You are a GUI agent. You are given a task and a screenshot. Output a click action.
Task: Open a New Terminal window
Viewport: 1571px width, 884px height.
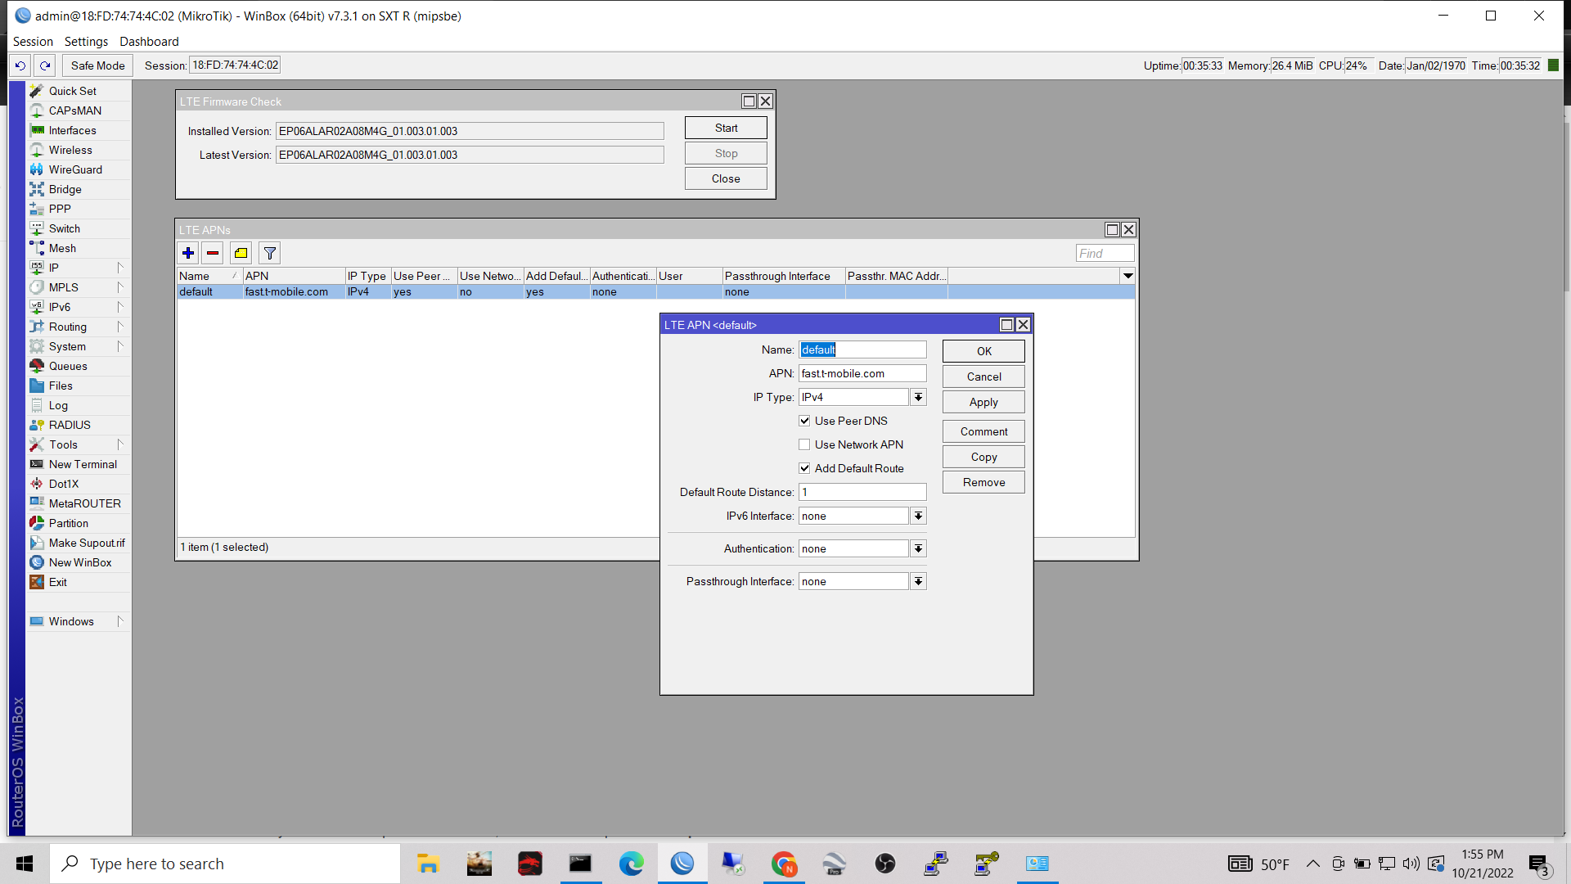[82, 464]
